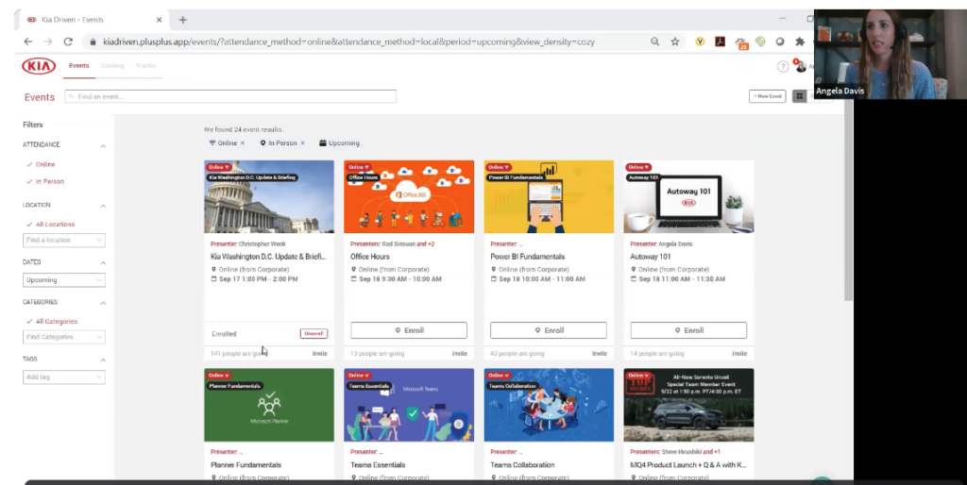
Task: Click the zoom magnifier icon in the address bar
Action: click(655, 42)
